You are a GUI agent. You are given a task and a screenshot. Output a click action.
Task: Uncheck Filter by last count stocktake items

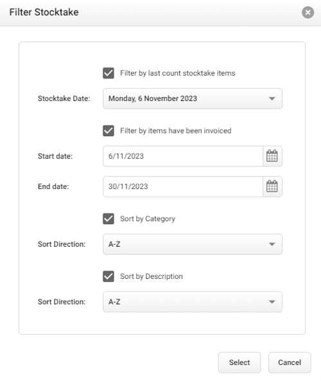108,73
